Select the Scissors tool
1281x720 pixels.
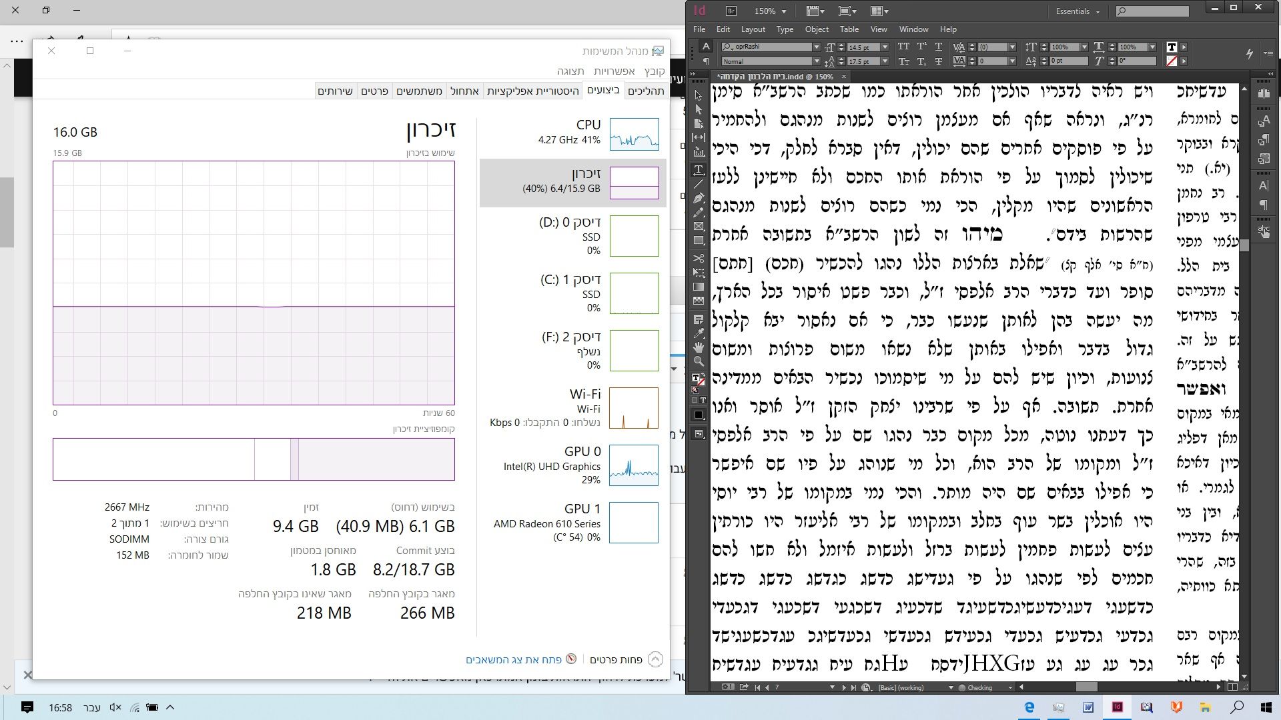(x=699, y=259)
